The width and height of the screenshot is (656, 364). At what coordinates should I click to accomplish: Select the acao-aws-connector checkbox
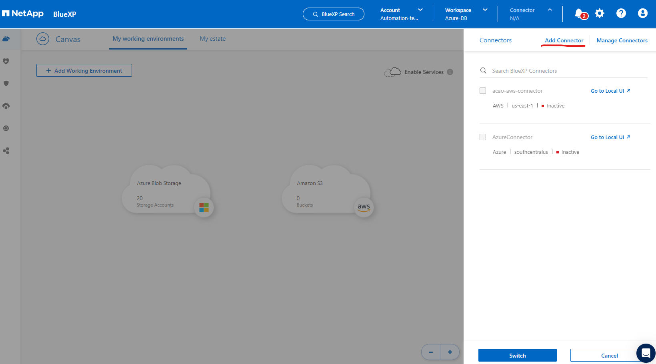point(483,91)
